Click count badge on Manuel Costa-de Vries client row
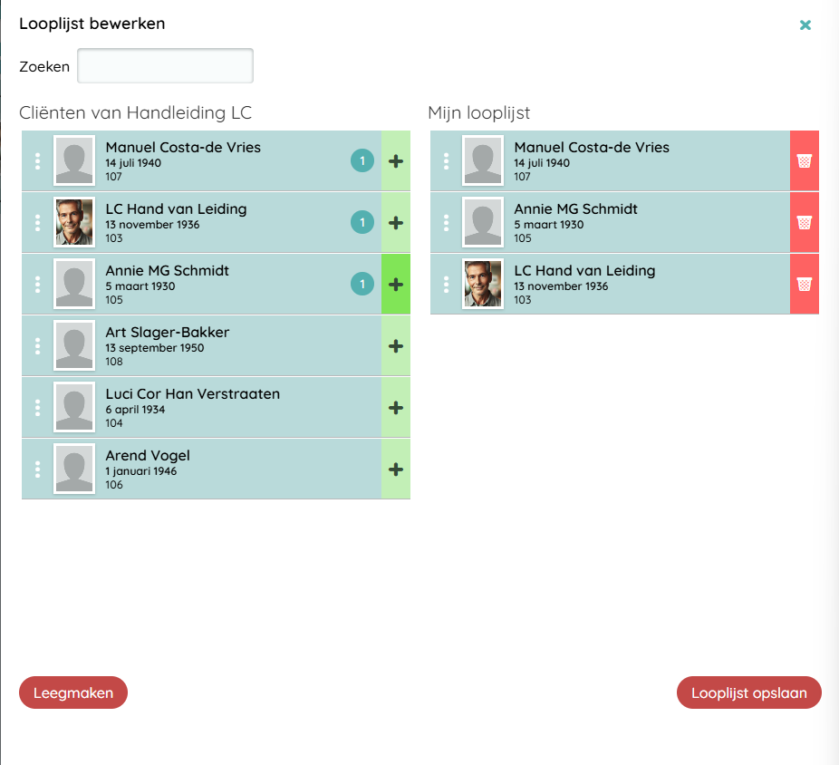The height and width of the screenshot is (765, 839). (362, 161)
